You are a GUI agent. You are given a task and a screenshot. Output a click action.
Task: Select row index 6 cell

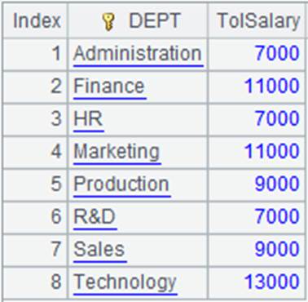coord(35,217)
